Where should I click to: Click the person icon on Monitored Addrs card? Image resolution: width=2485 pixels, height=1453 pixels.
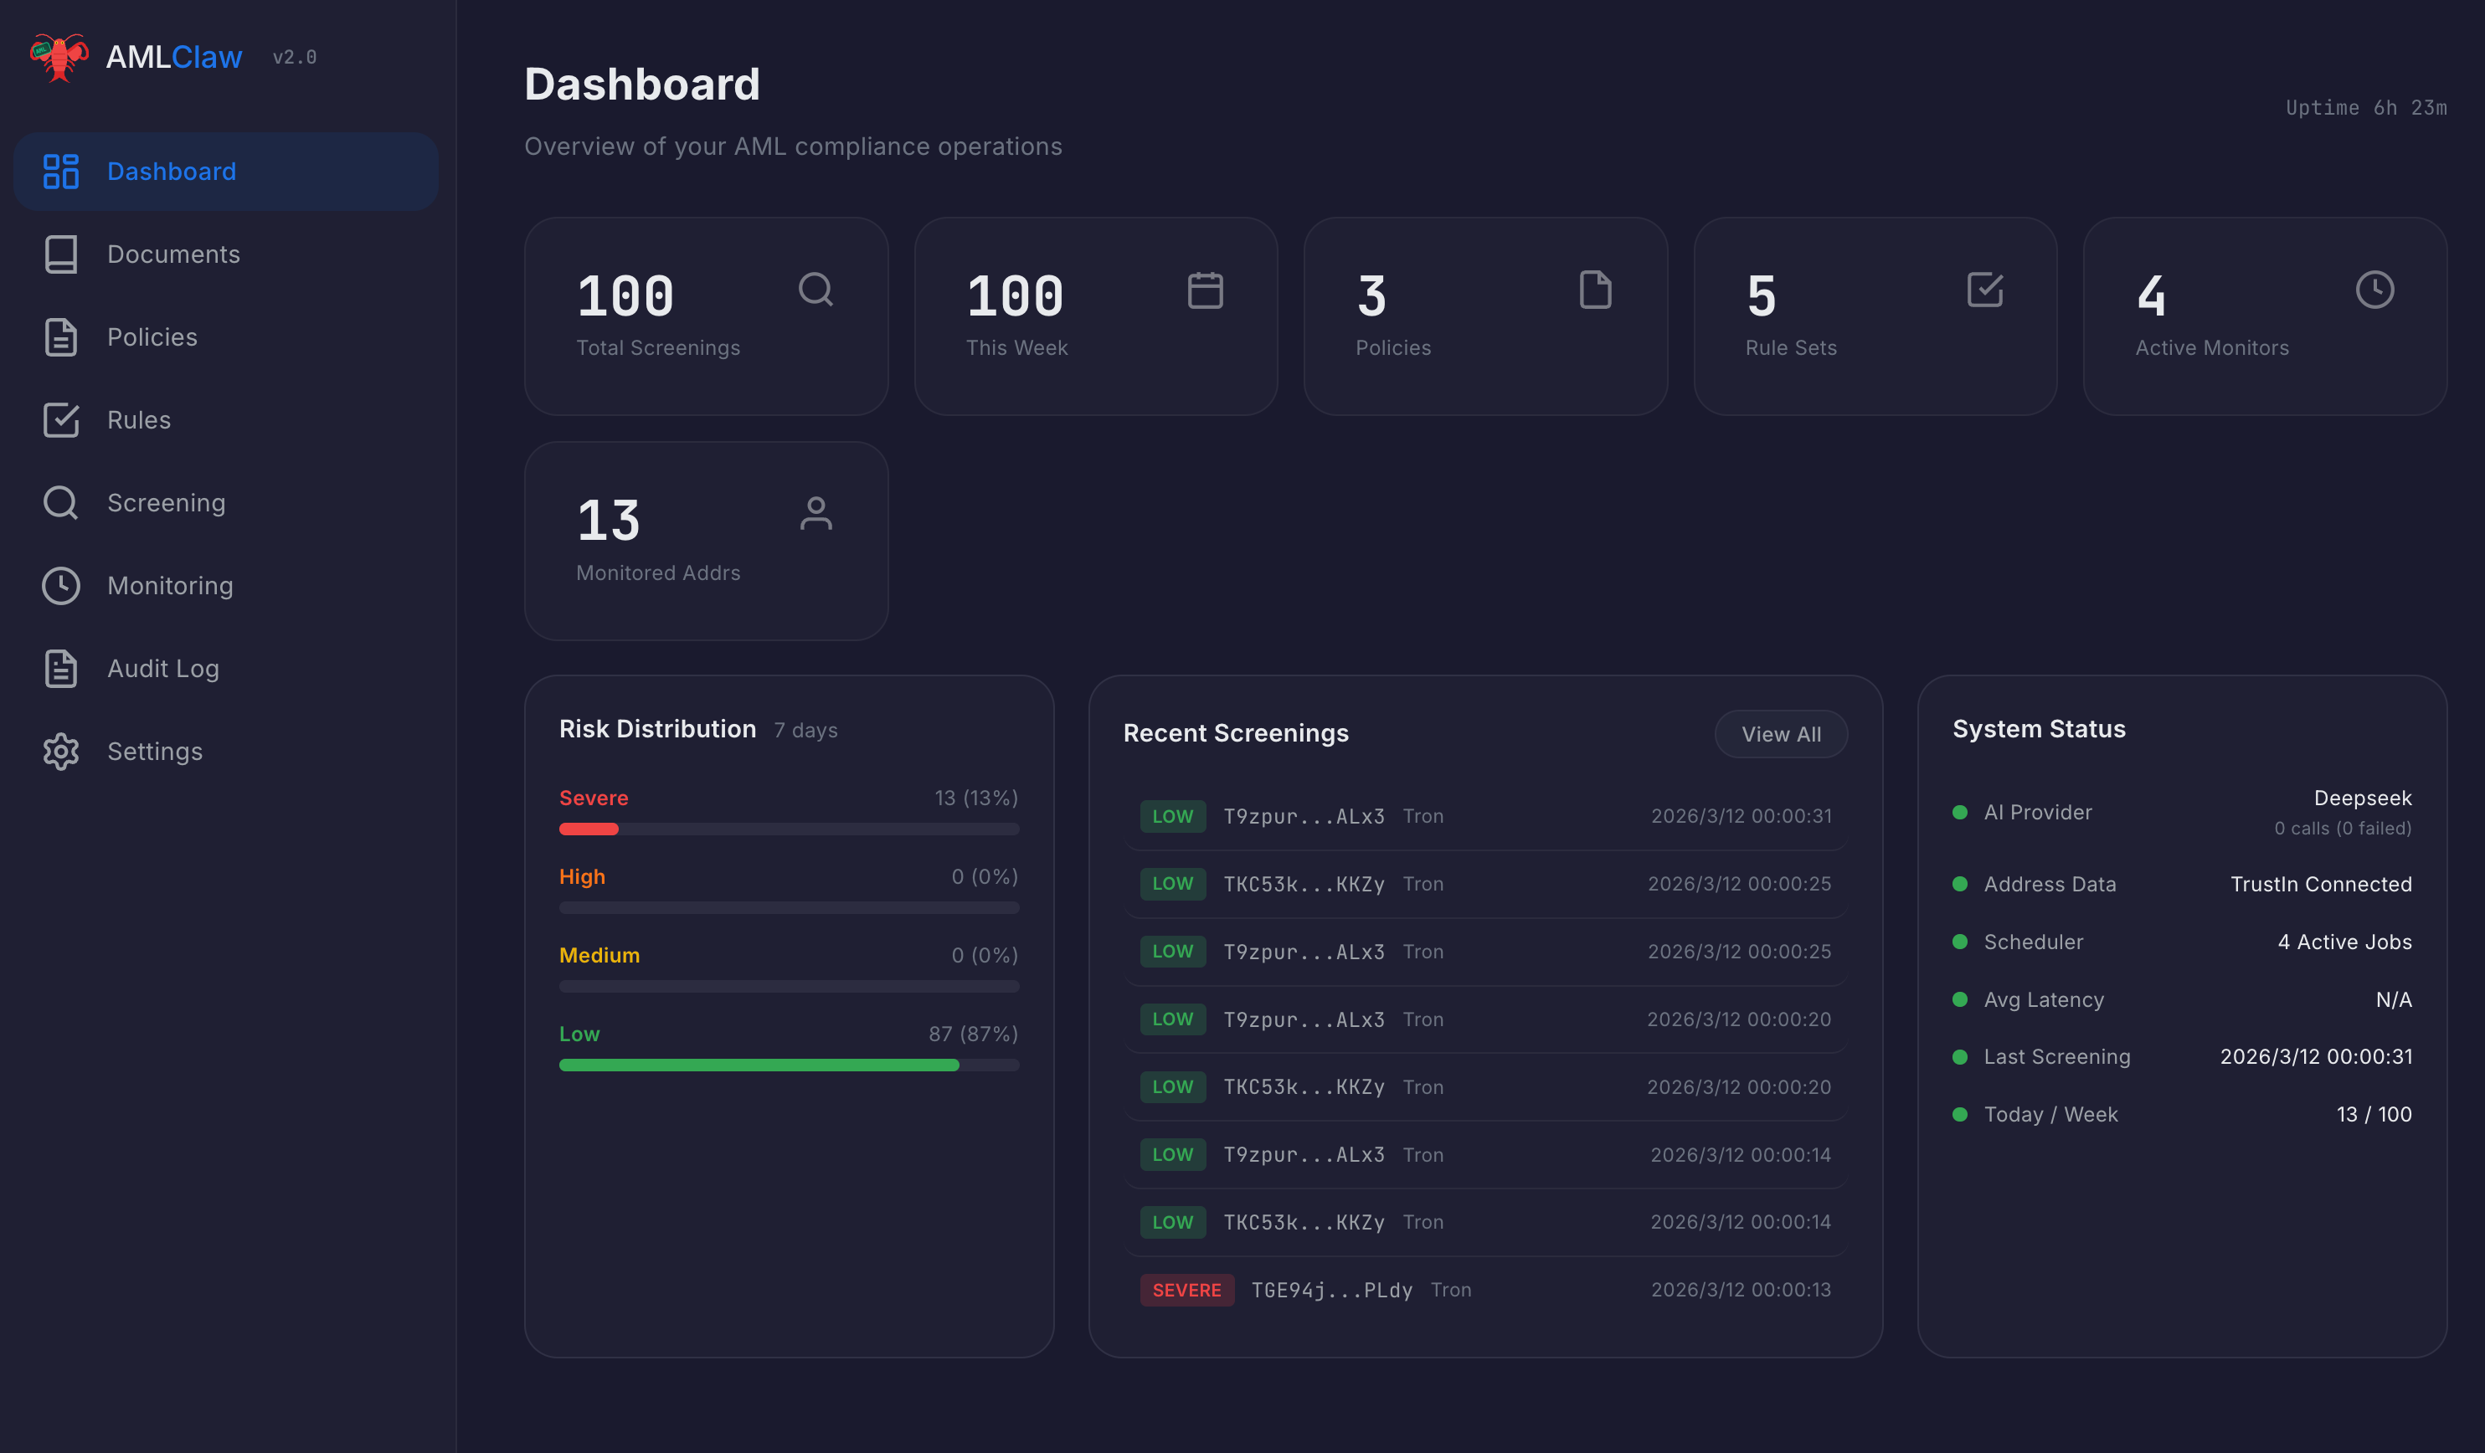(x=816, y=514)
